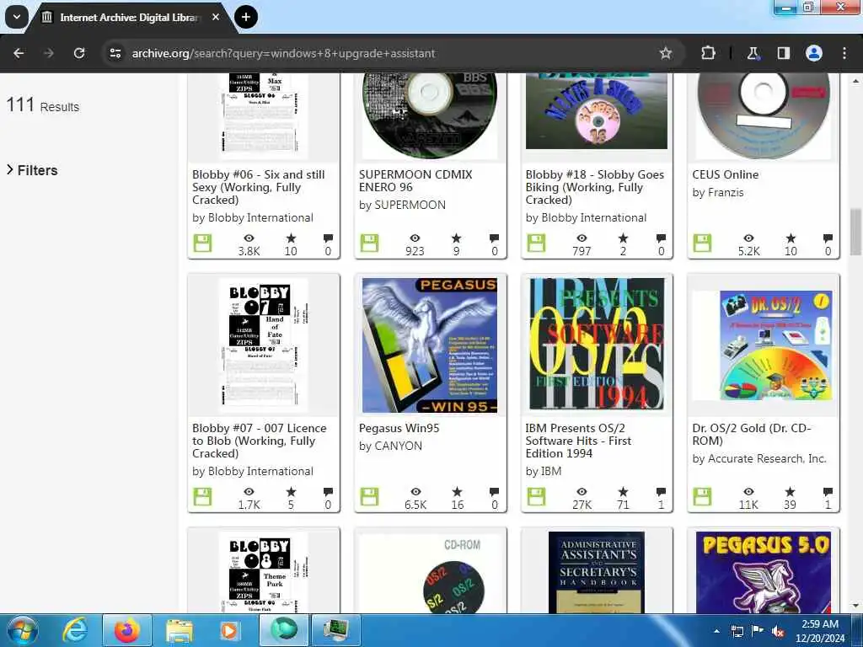
Task: Click the OS/2 CD-ROM disc thumbnail
Action: [x=430, y=573]
